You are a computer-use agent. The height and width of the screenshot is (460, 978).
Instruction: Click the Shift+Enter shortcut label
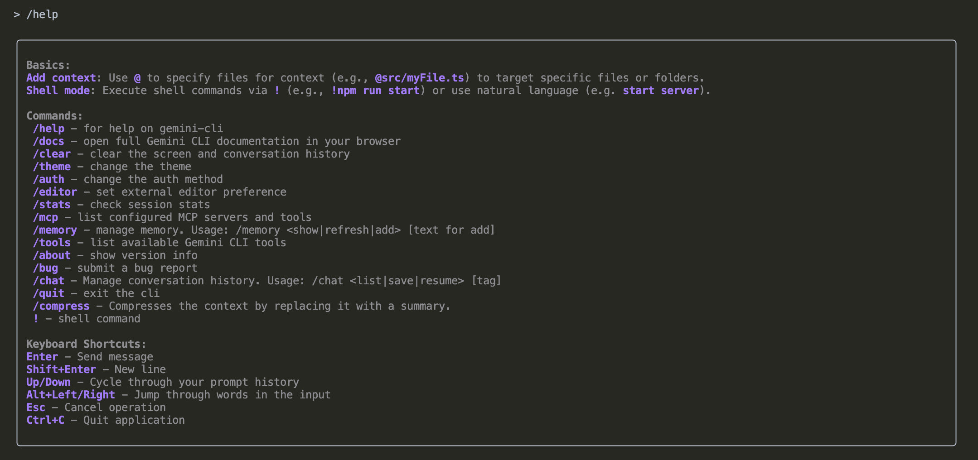click(61, 369)
